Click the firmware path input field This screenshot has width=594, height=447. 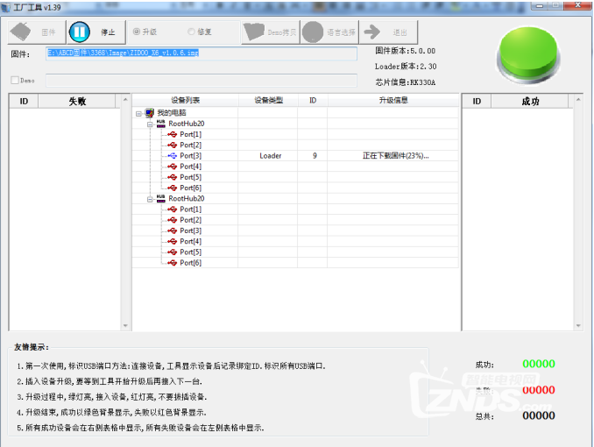pyautogui.click(x=202, y=53)
